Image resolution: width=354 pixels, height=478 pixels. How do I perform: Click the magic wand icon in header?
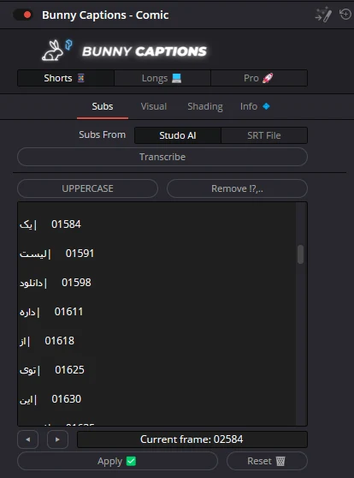(323, 15)
